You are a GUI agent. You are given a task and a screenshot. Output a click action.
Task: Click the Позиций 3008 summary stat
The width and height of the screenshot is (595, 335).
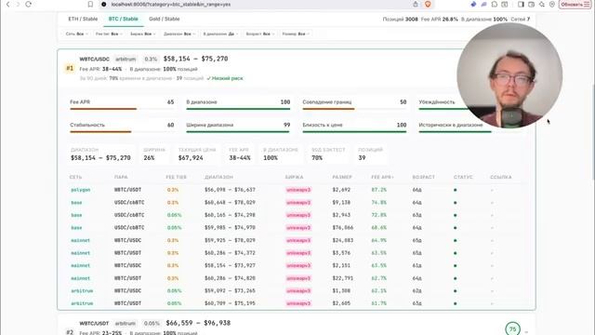click(400, 19)
